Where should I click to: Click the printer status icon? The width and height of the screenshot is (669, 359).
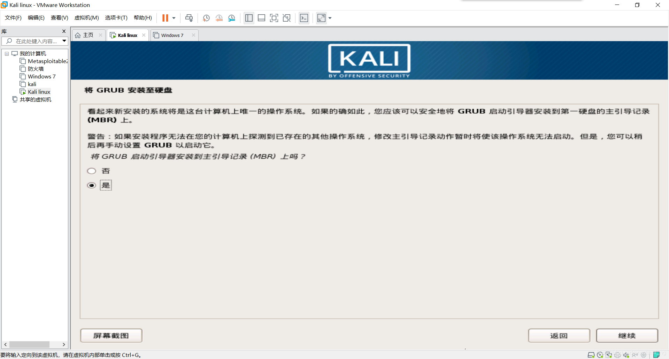(x=617, y=355)
